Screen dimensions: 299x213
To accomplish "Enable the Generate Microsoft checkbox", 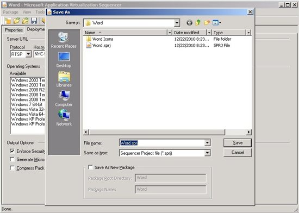I will [12, 159].
